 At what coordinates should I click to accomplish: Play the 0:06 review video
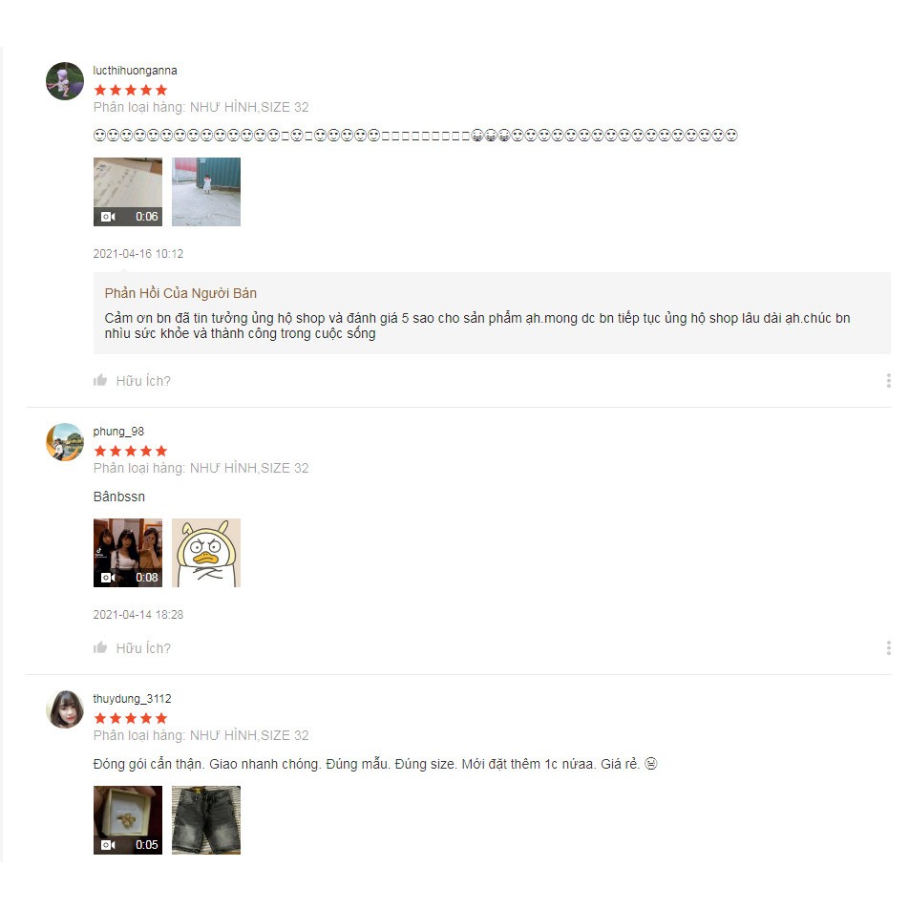click(x=128, y=192)
